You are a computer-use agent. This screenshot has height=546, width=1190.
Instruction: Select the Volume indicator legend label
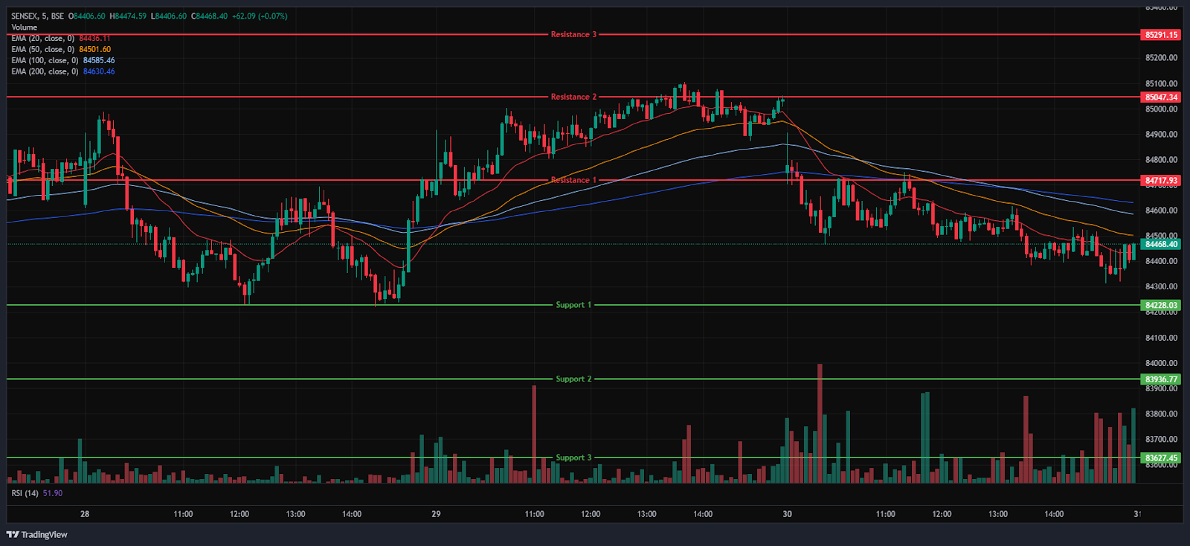click(24, 28)
